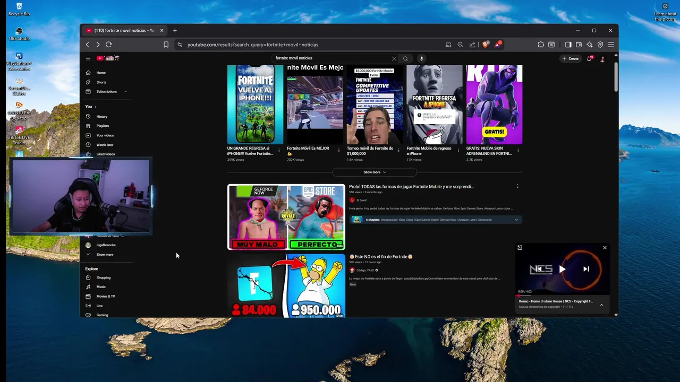
Task: Clear the search box with the X icon
Action: (x=394, y=58)
